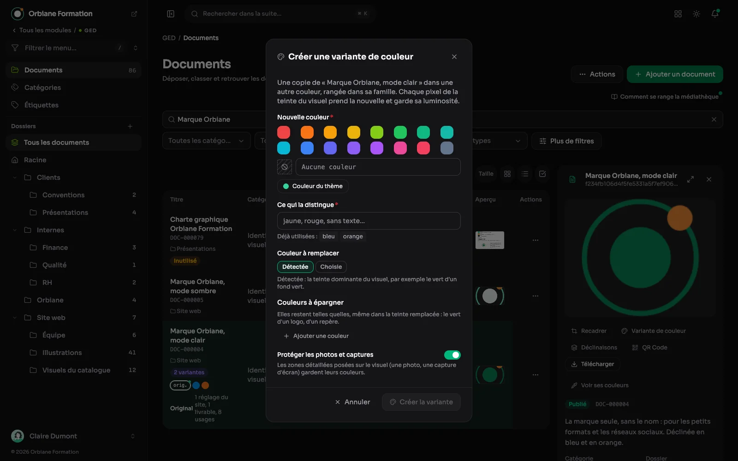Screen dimensions: 738x461
Task: Choose Couleur du thème option
Action: pyautogui.click(x=313, y=186)
